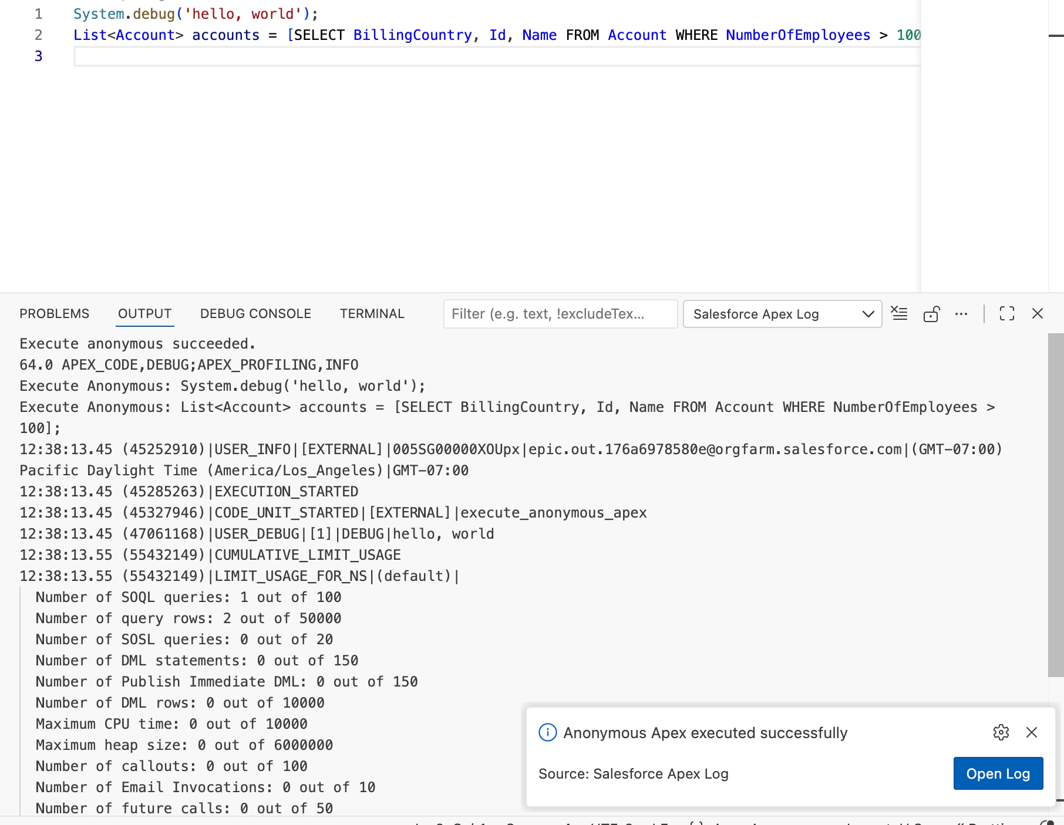The height and width of the screenshot is (825, 1064).
Task: Click the info icon in notification
Action: pos(547,732)
